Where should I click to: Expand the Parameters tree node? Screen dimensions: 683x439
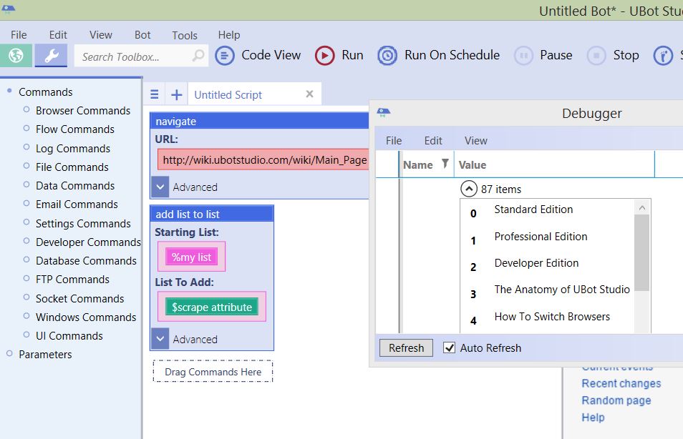click(x=9, y=353)
